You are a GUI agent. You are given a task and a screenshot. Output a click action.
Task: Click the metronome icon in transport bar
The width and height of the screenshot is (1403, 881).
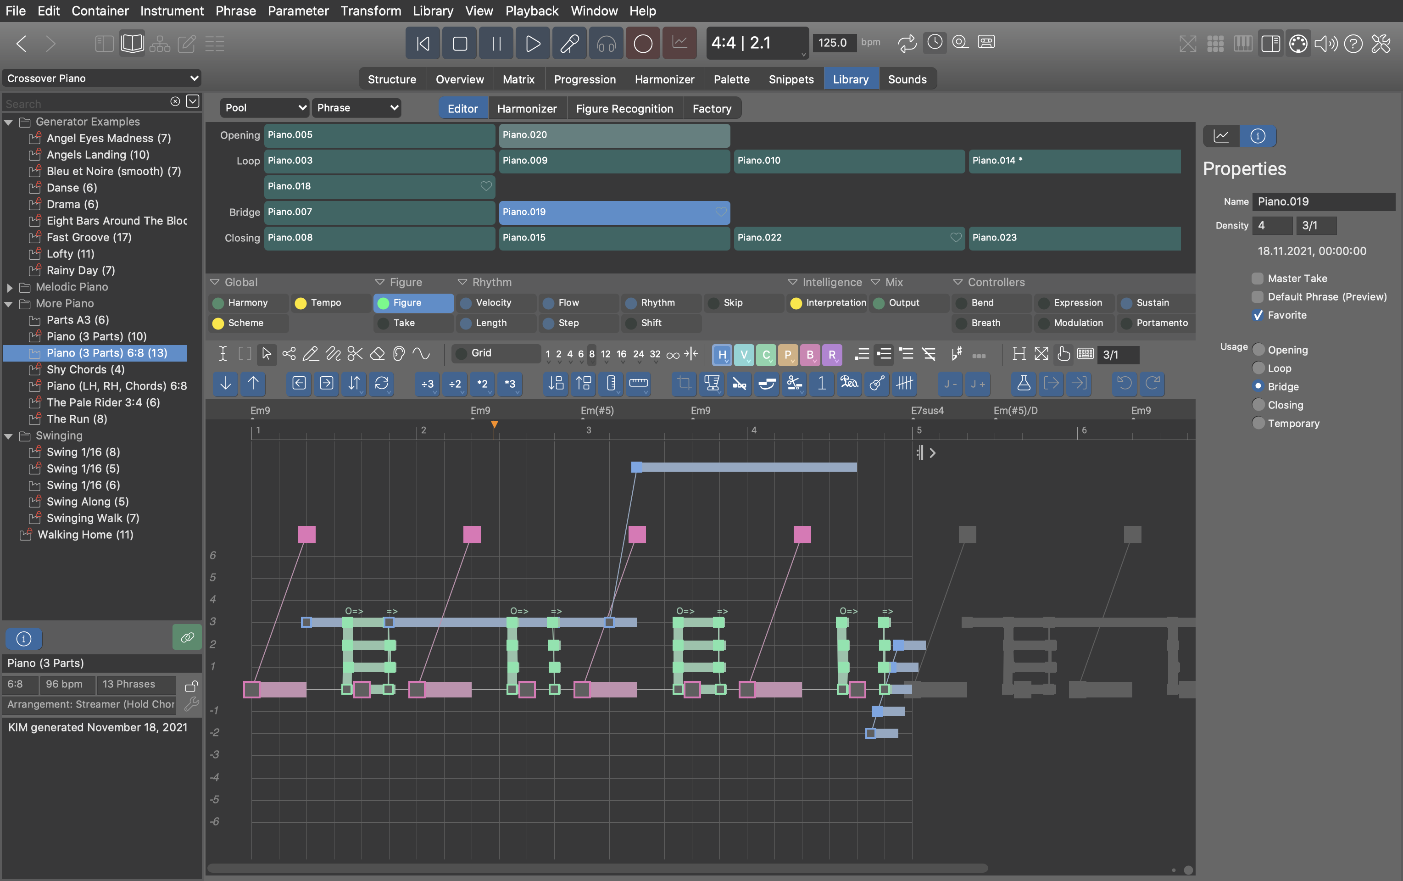(x=935, y=43)
